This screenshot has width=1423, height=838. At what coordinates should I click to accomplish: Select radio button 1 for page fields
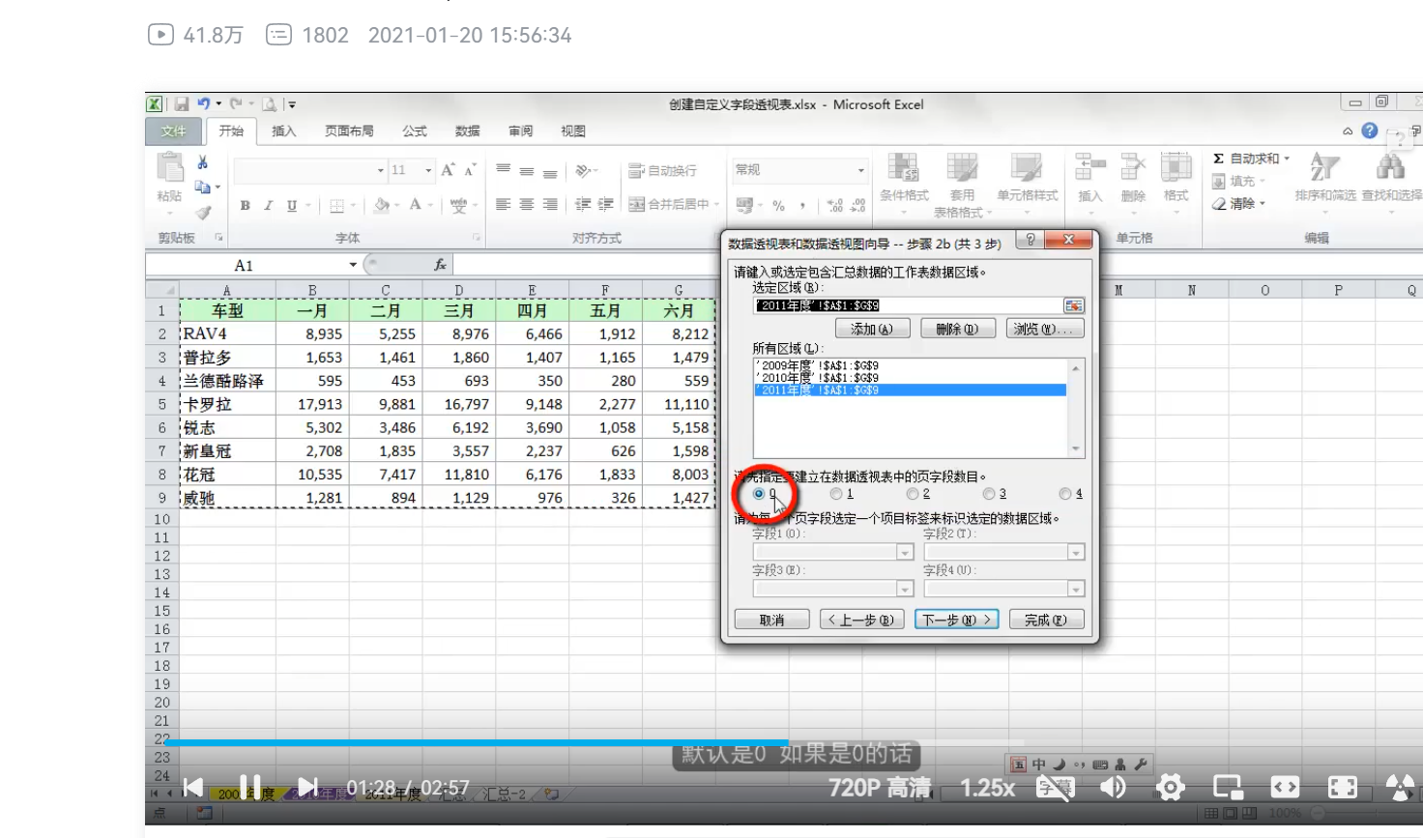pyautogui.click(x=835, y=494)
